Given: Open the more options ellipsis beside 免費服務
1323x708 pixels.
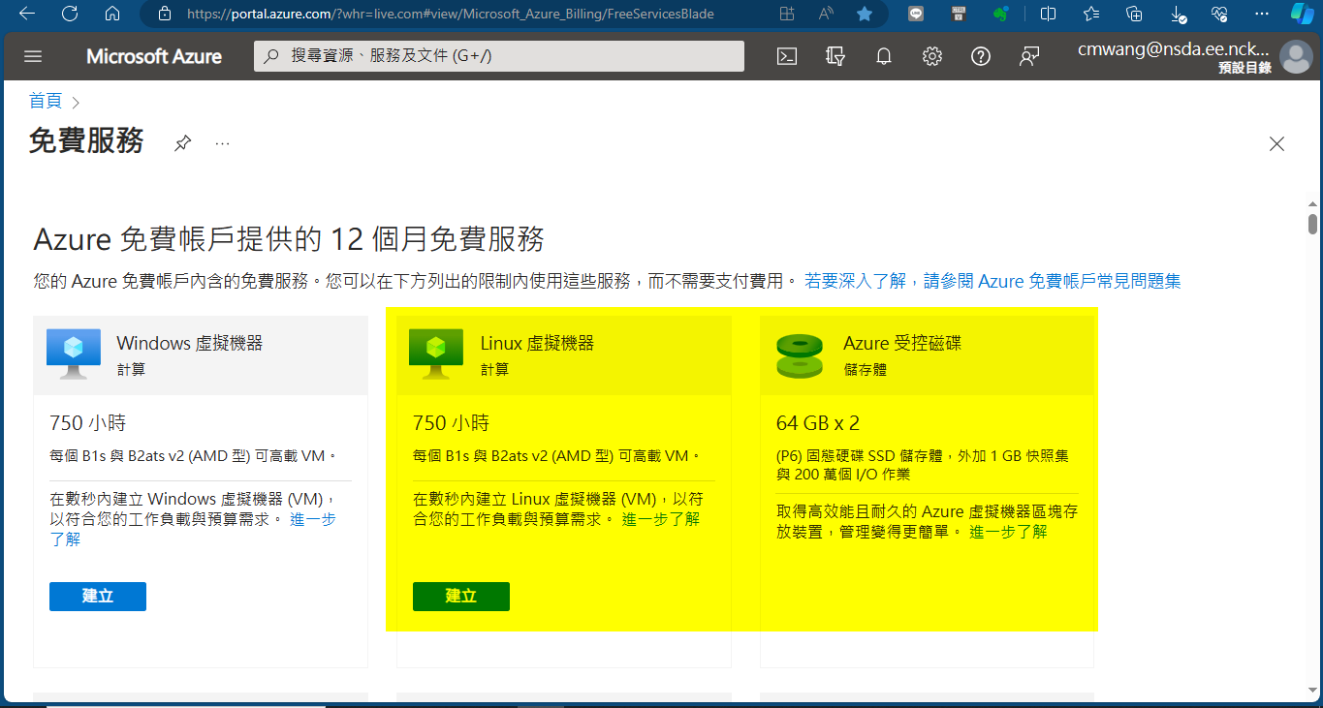Looking at the screenshot, I should coord(223,143).
